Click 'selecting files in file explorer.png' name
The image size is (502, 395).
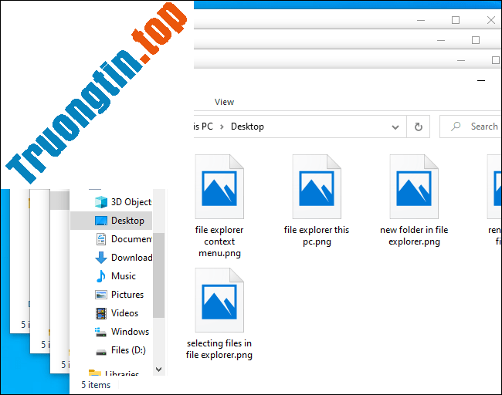[219, 349]
